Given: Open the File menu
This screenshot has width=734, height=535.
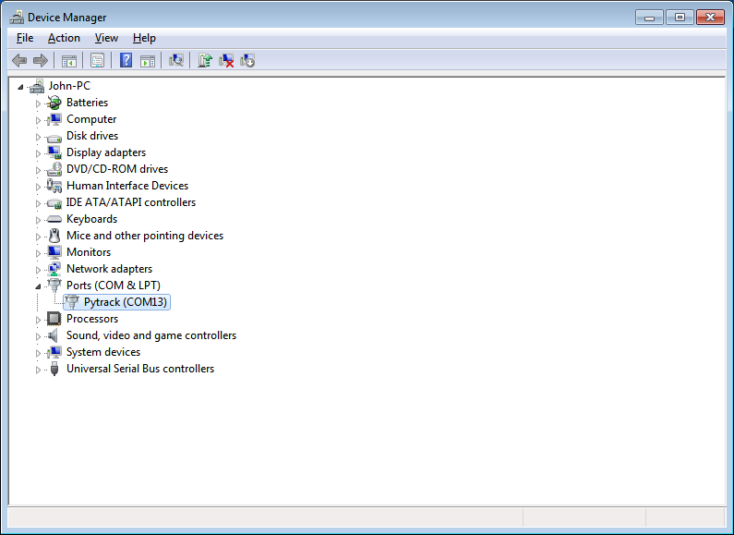Looking at the screenshot, I should click(x=25, y=38).
